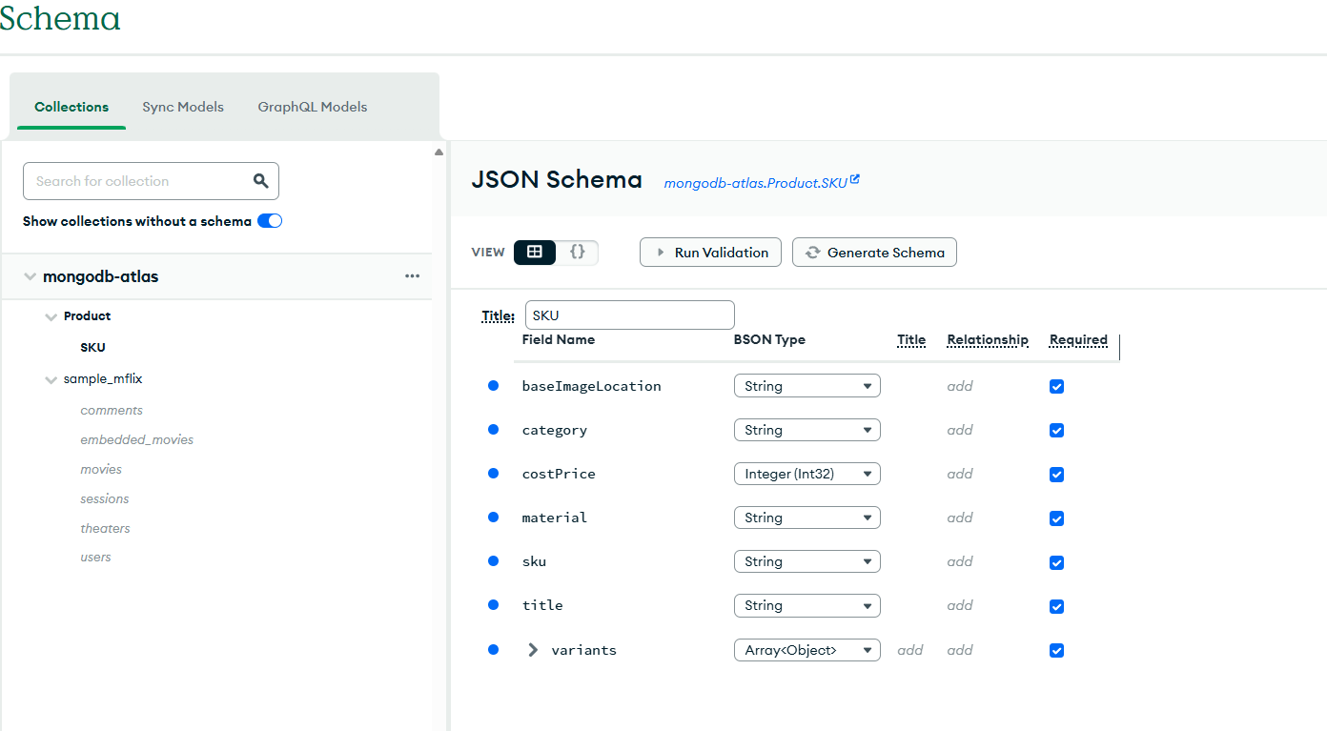
Task: Collapse the sample_mflix database tree
Action: (x=51, y=379)
